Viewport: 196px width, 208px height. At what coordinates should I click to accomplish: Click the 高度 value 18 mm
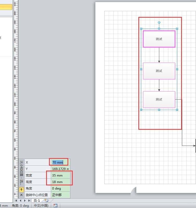(x=60, y=182)
